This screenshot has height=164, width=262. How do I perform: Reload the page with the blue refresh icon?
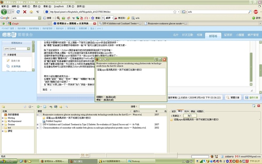pyautogui.click(x=18, y=12)
